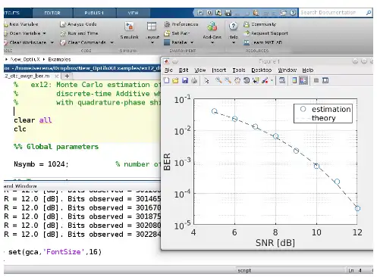This screenshot has width=377, height=277.
Task: Toggle Insert Colorbar button
Action: pos(294,80)
